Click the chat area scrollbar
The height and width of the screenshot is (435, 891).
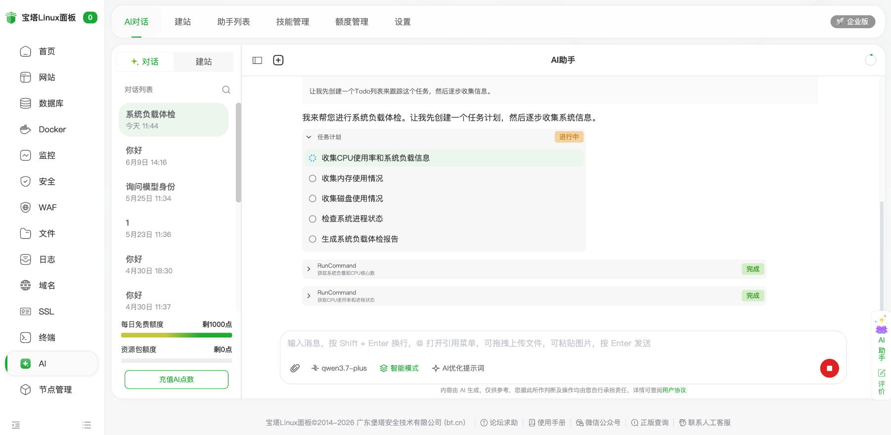pyautogui.click(x=882, y=256)
